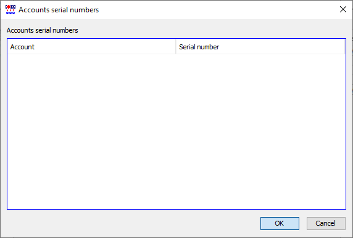The height and width of the screenshot is (238, 353).
Task: Click the gray dialog area left of OK
Action: point(133,223)
